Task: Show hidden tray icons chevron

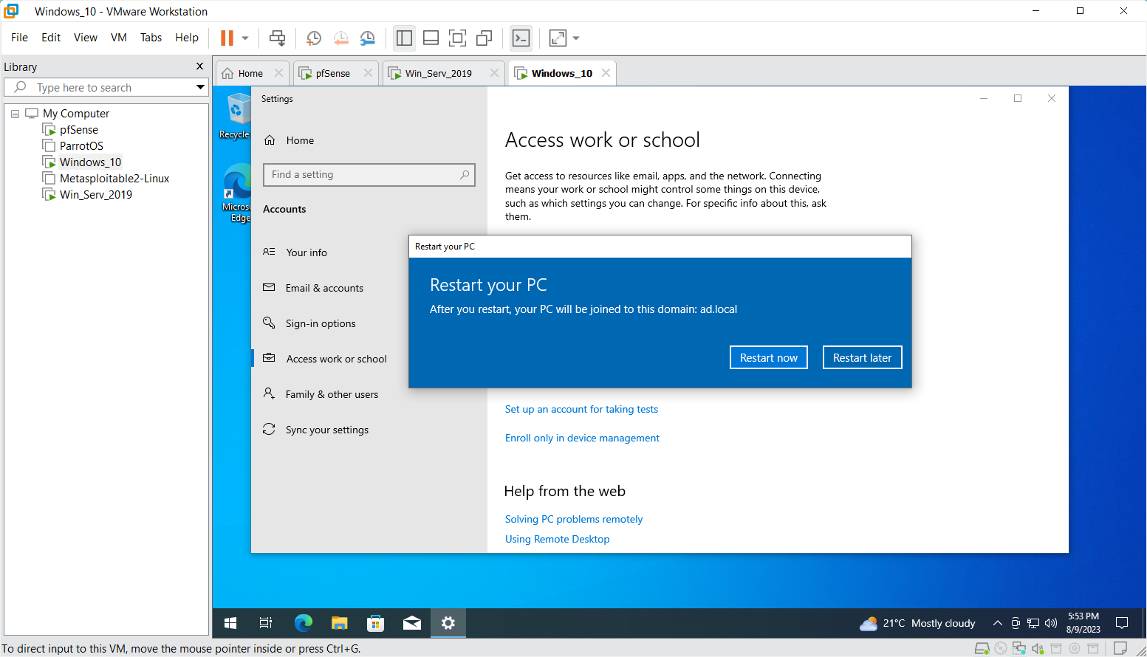Action: [x=997, y=623]
